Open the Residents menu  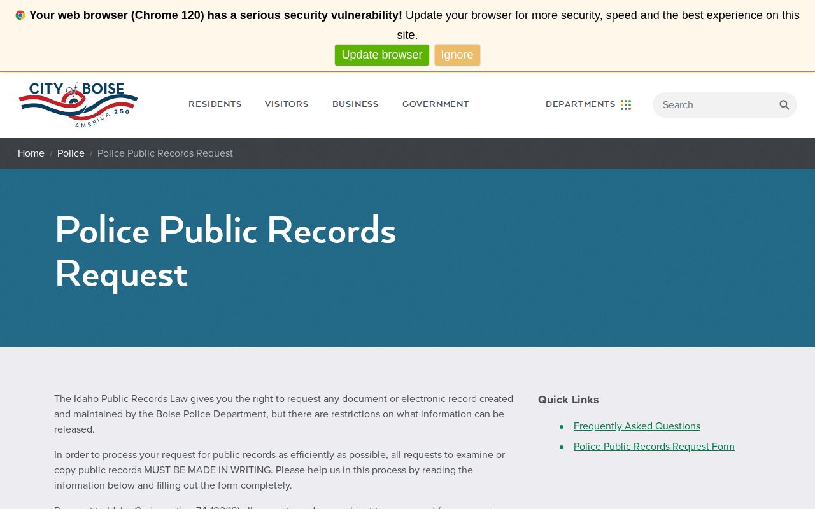pyautogui.click(x=215, y=104)
